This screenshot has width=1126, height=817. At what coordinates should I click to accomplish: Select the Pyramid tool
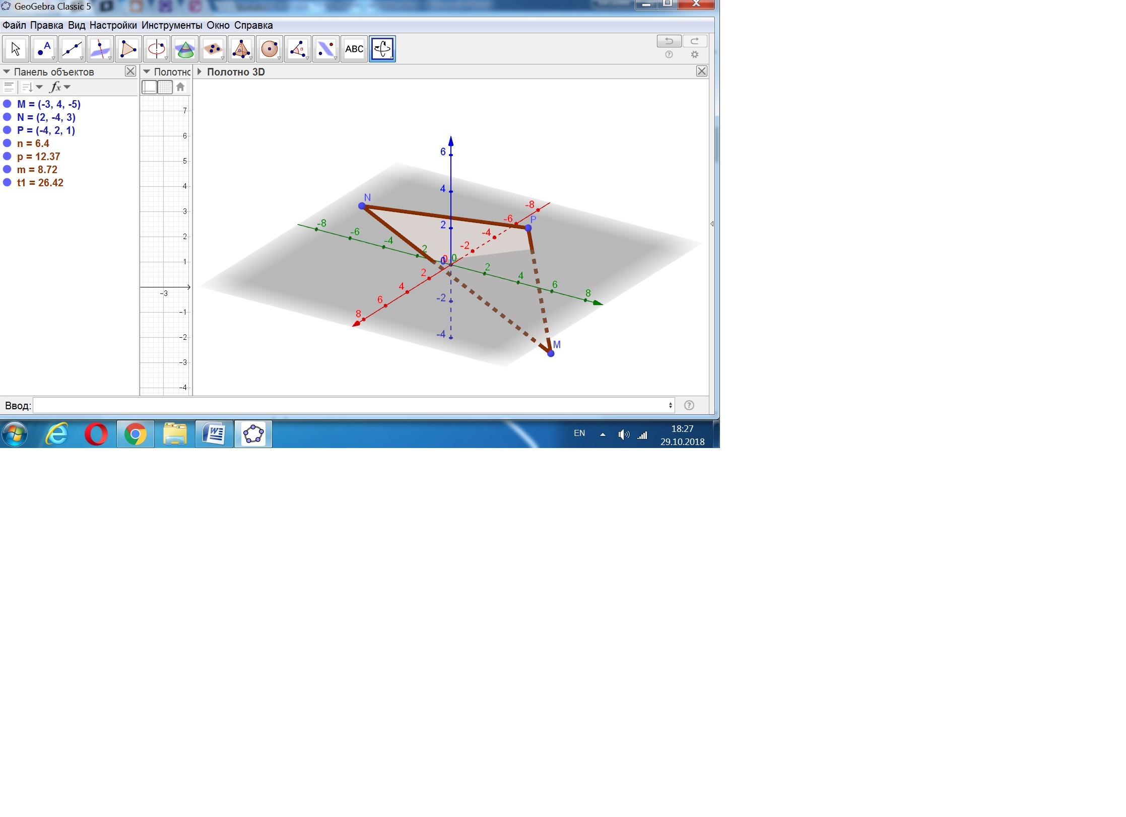coord(241,49)
